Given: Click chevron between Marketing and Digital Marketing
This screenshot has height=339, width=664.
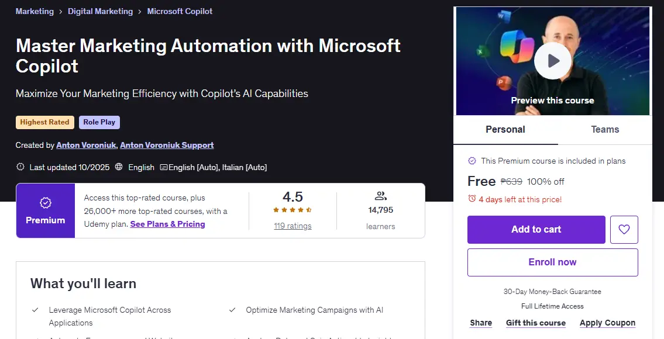Looking at the screenshot, I should pos(61,12).
